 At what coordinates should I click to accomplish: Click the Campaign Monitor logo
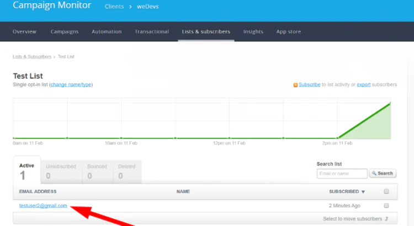tap(52, 6)
